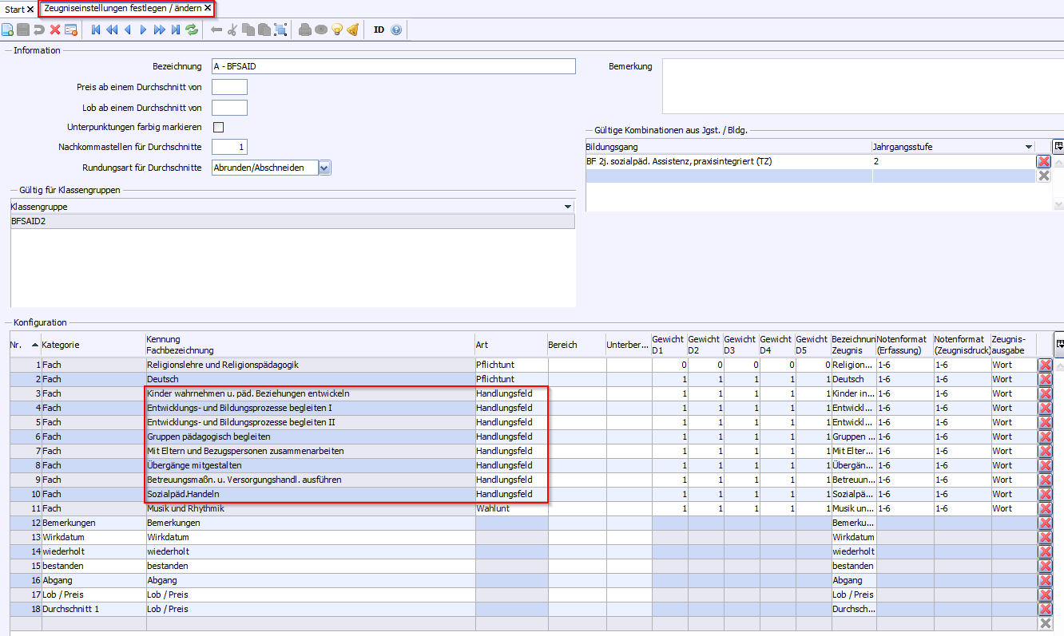This screenshot has width=1064, height=636.
Task: Open the Rundungsart für Durchschnitte dropdown
Action: tap(324, 168)
